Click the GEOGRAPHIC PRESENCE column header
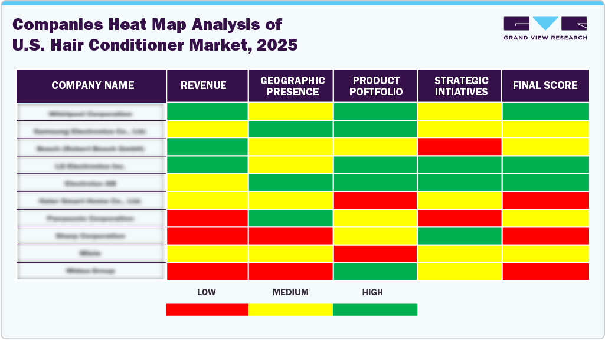Screen dimensions: 605x340 pyautogui.click(x=290, y=85)
